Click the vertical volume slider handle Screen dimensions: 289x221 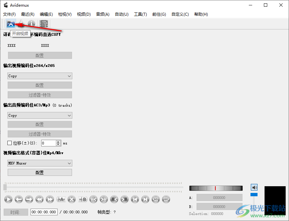point(254,195)
